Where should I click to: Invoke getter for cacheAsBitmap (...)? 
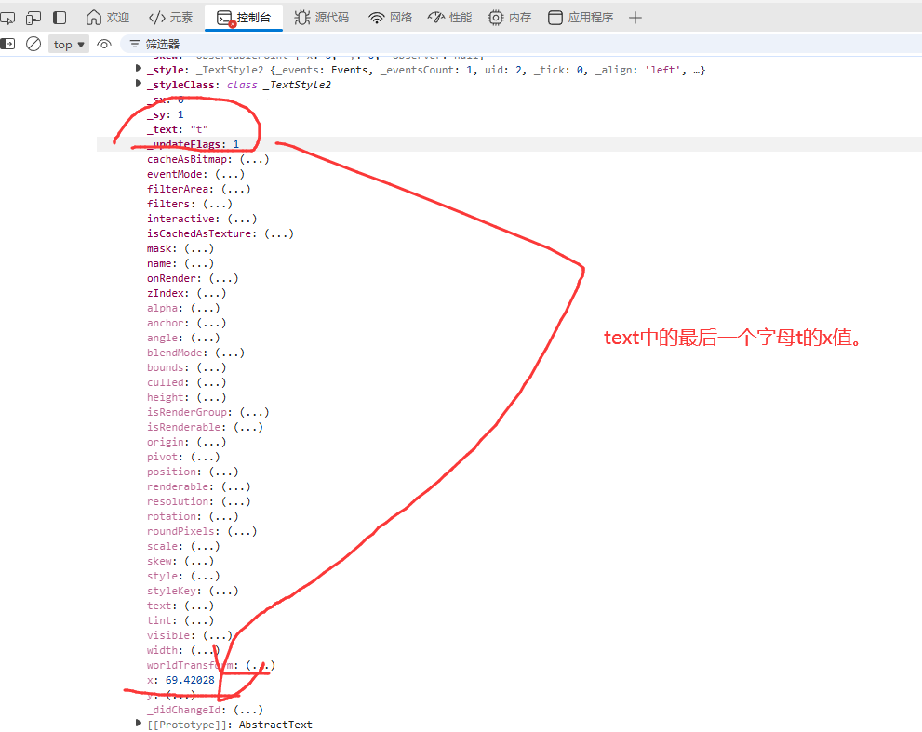tap(254, 159)
